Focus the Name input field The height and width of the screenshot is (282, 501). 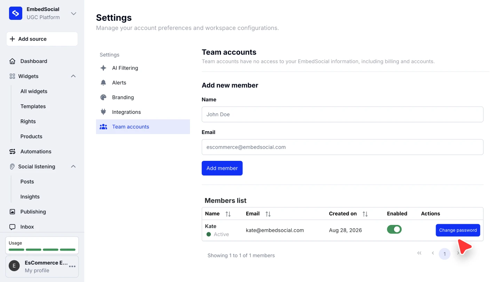342,114
